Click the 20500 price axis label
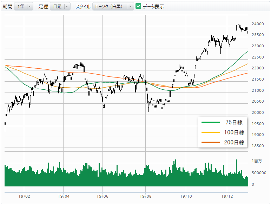The image size is (271, 205). tap(258, 102)
